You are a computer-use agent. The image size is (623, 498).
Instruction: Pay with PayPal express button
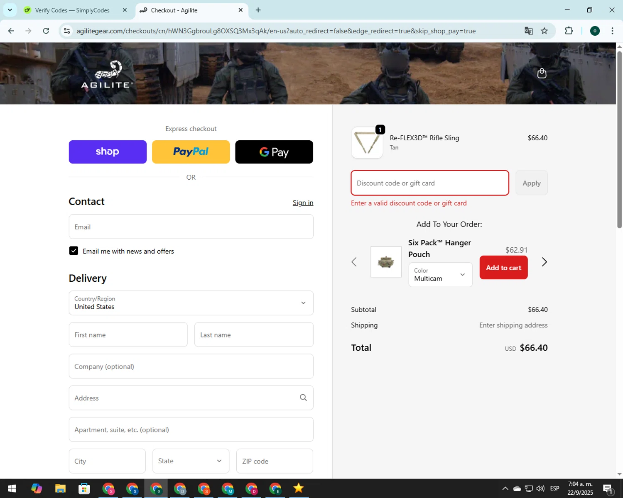191,152
